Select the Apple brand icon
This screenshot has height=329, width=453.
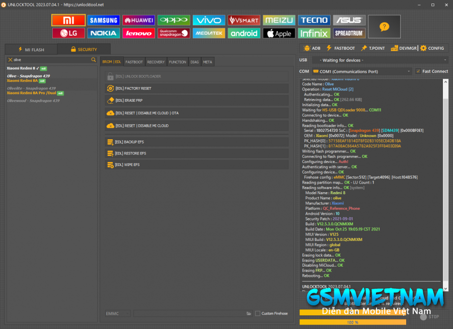tap(279, 33)
